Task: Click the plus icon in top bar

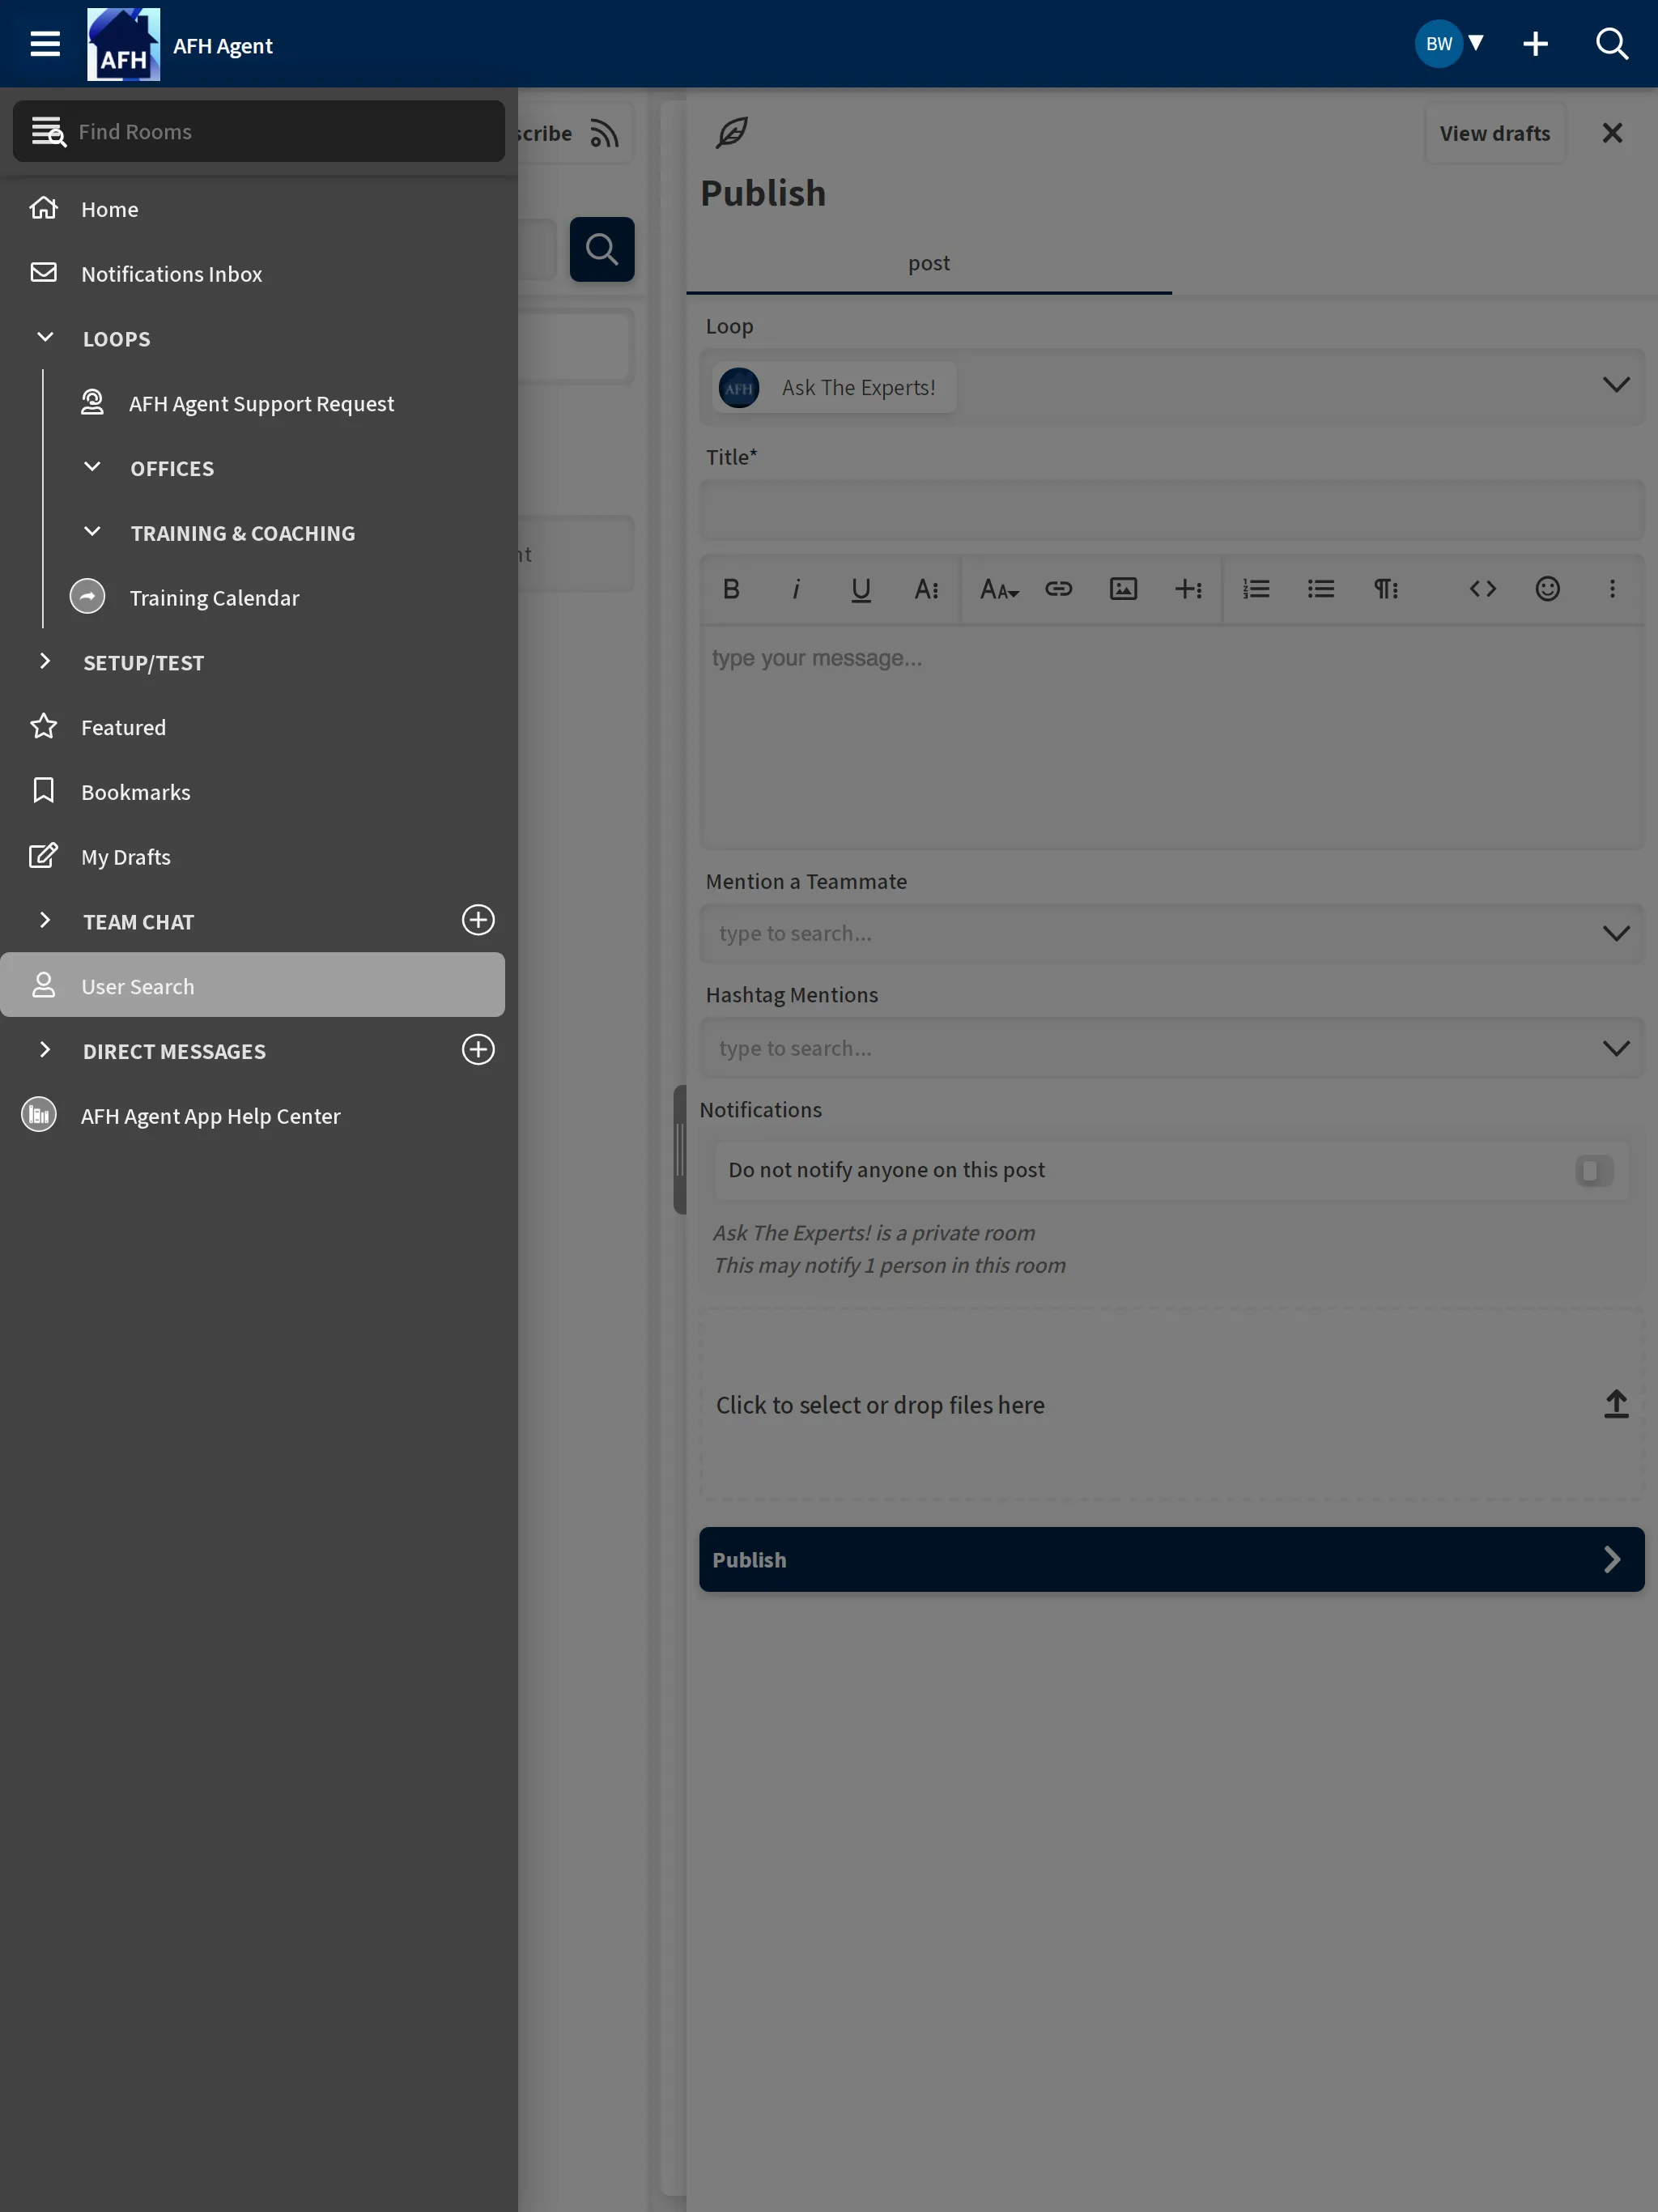Action: click(1535, 44)
